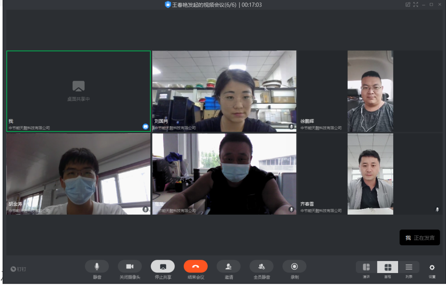Open the invite participants (邀请) icon
This screenshot has width=446, height=285.
tap(228, 267)
